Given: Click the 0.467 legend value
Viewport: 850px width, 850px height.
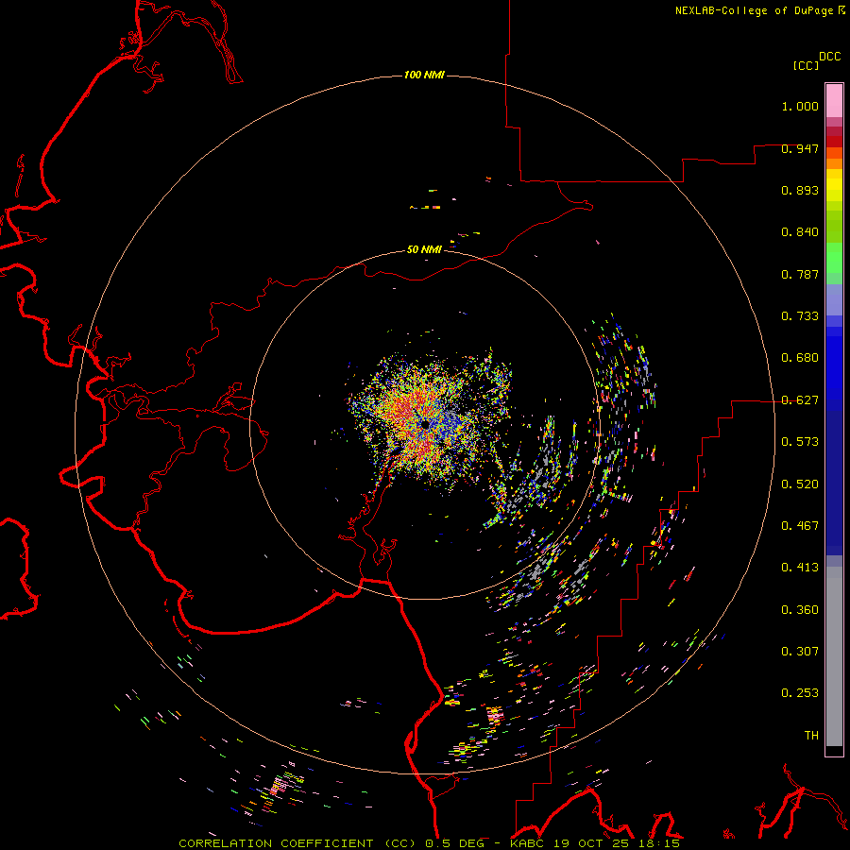Looking at the screenshot, I should [x=800, y=526].
